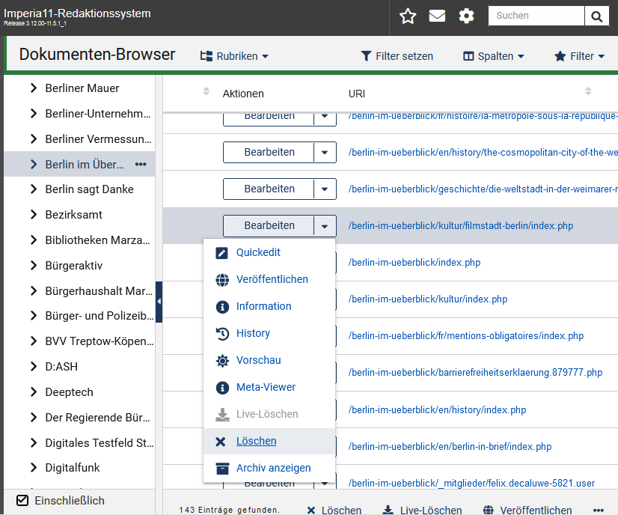Select Löschen in the context menu
This screenshot has height=515, width=618.
pyautogui.click(x=256, y=441)
